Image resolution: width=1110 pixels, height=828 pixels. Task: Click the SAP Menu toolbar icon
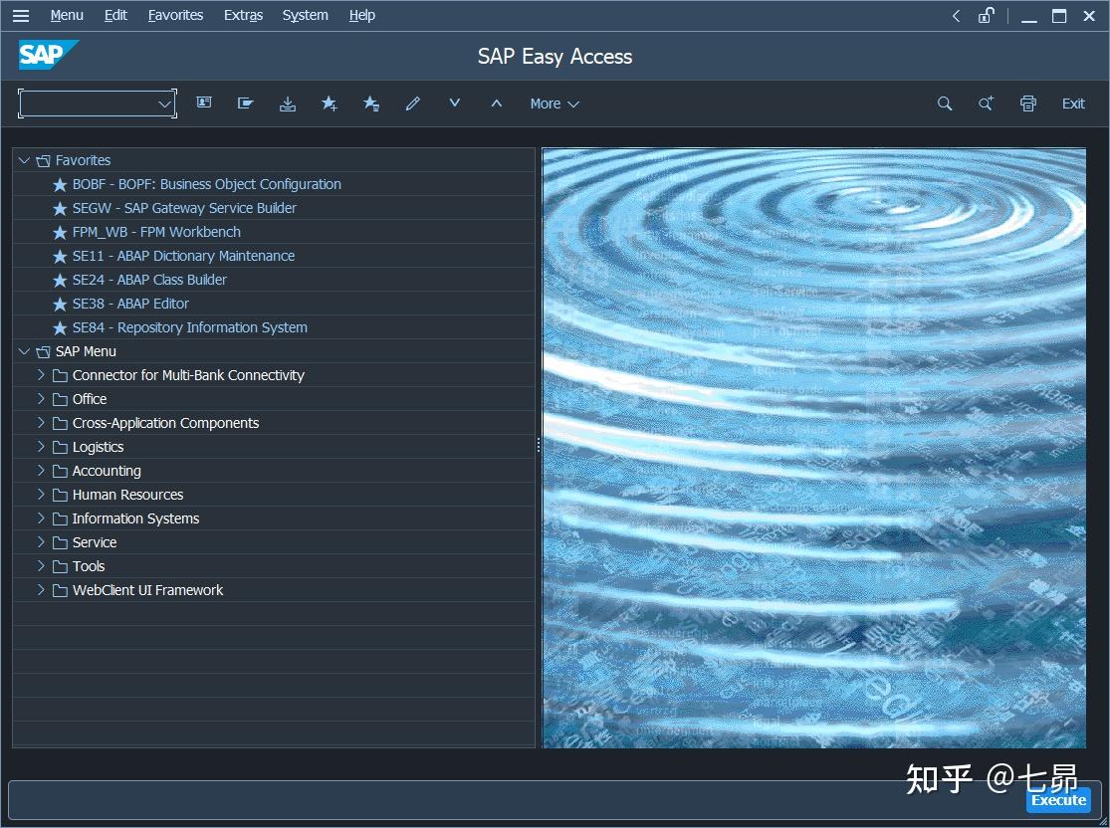(246, 103)
